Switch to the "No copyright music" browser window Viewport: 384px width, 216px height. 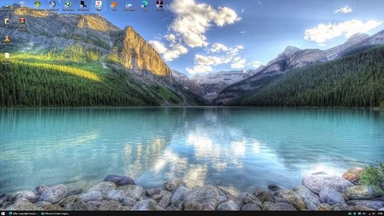[23, 214]
